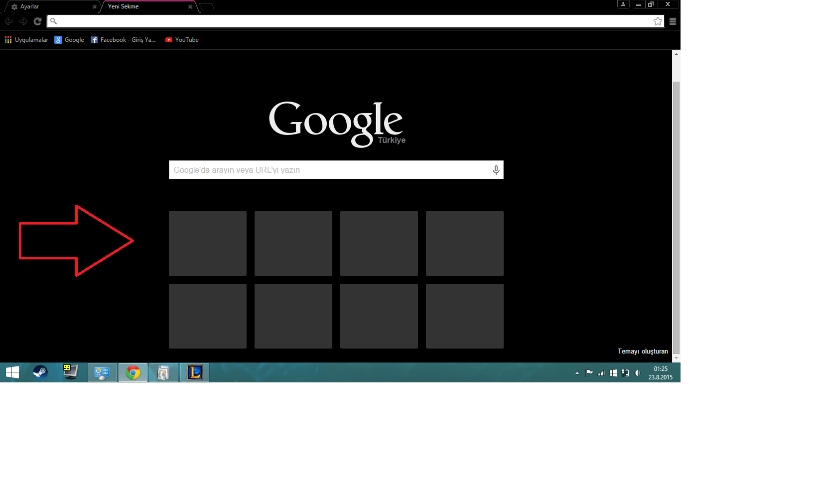
Task: Click the vertical scrollbar thumb
Action: point(676,217)
